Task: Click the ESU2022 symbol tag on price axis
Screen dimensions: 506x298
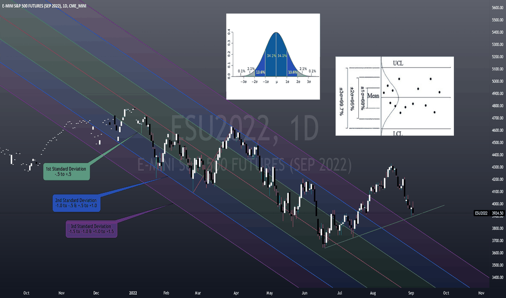Action: (481, 213)
